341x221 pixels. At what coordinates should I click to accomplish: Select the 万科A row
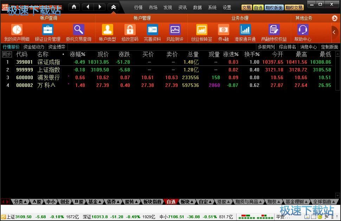pos(168,85)
